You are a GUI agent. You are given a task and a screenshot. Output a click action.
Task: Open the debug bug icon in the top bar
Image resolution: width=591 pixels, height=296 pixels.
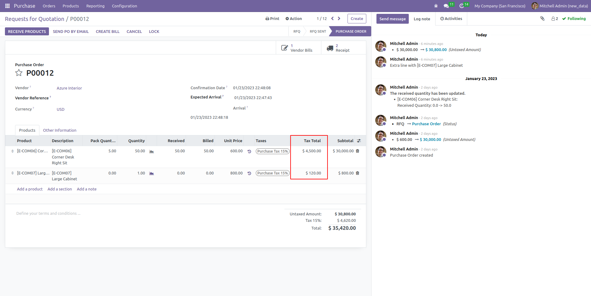(x=436, y=6)
